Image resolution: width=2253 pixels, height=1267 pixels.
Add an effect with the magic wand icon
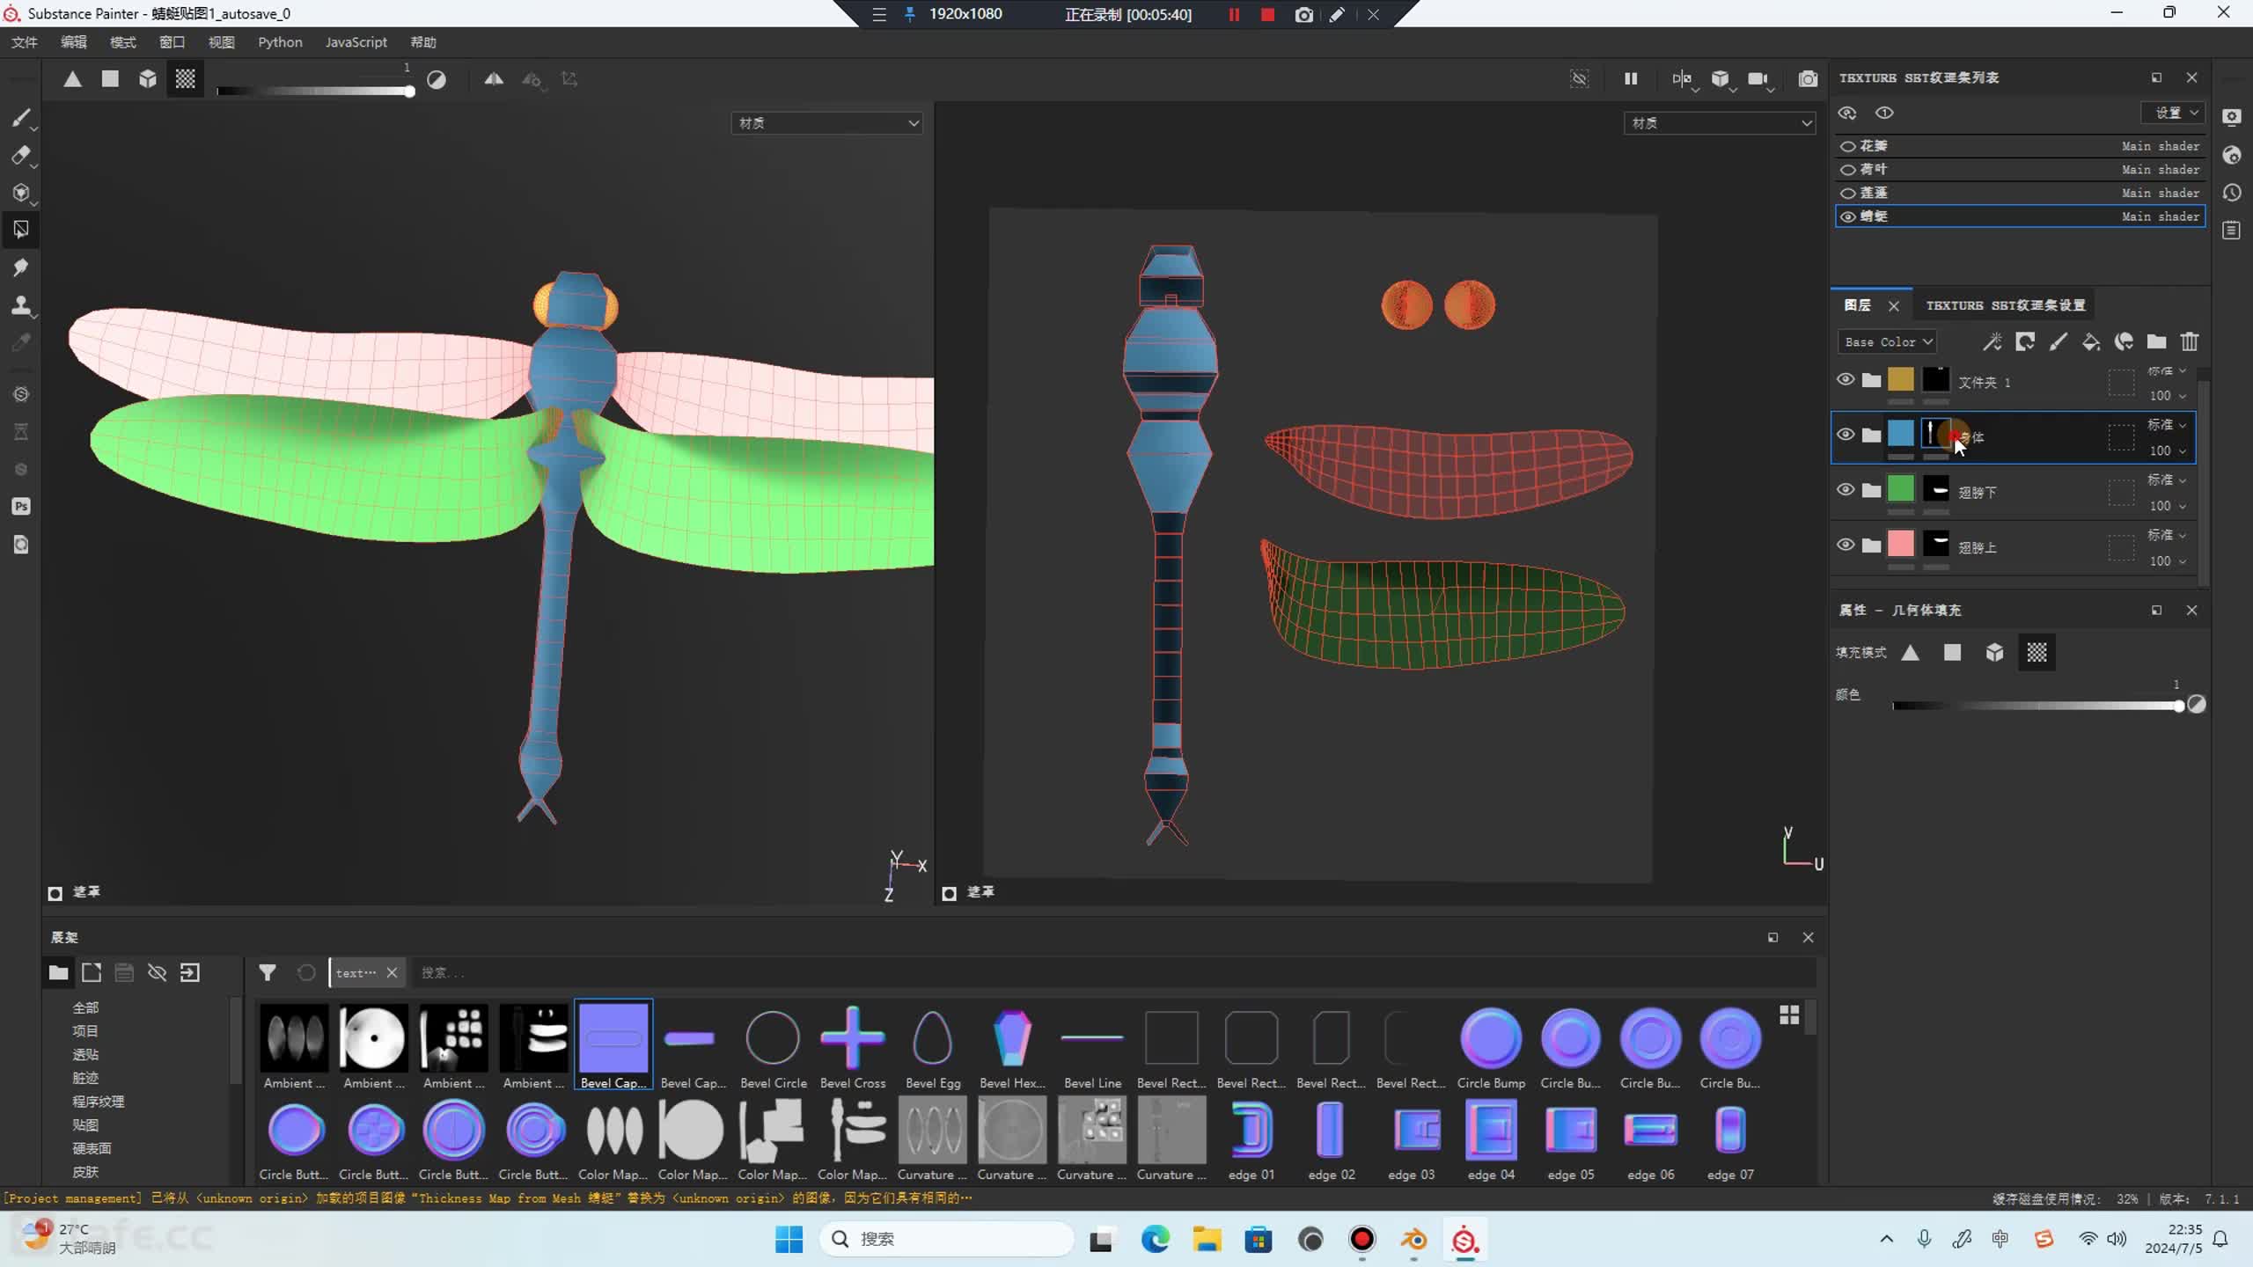coord(1992,341)
